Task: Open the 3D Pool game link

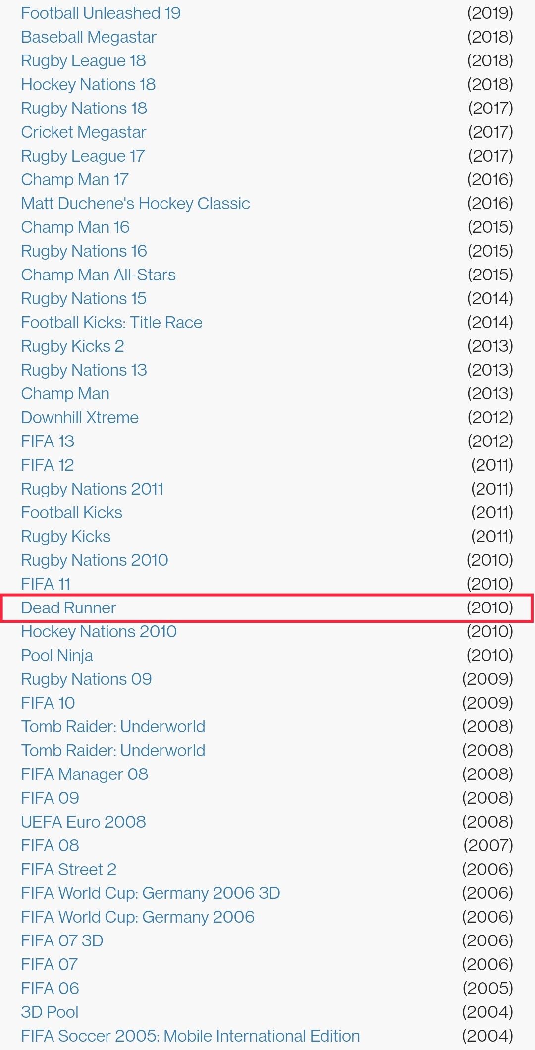Action: 50,1012
